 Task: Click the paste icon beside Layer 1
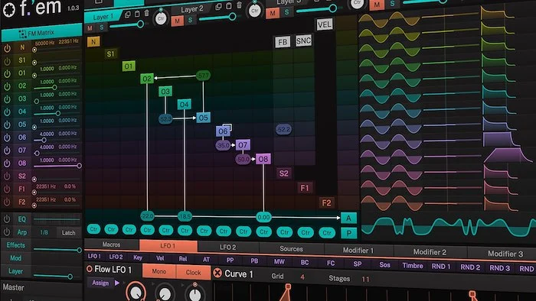(x=137, y=14)
